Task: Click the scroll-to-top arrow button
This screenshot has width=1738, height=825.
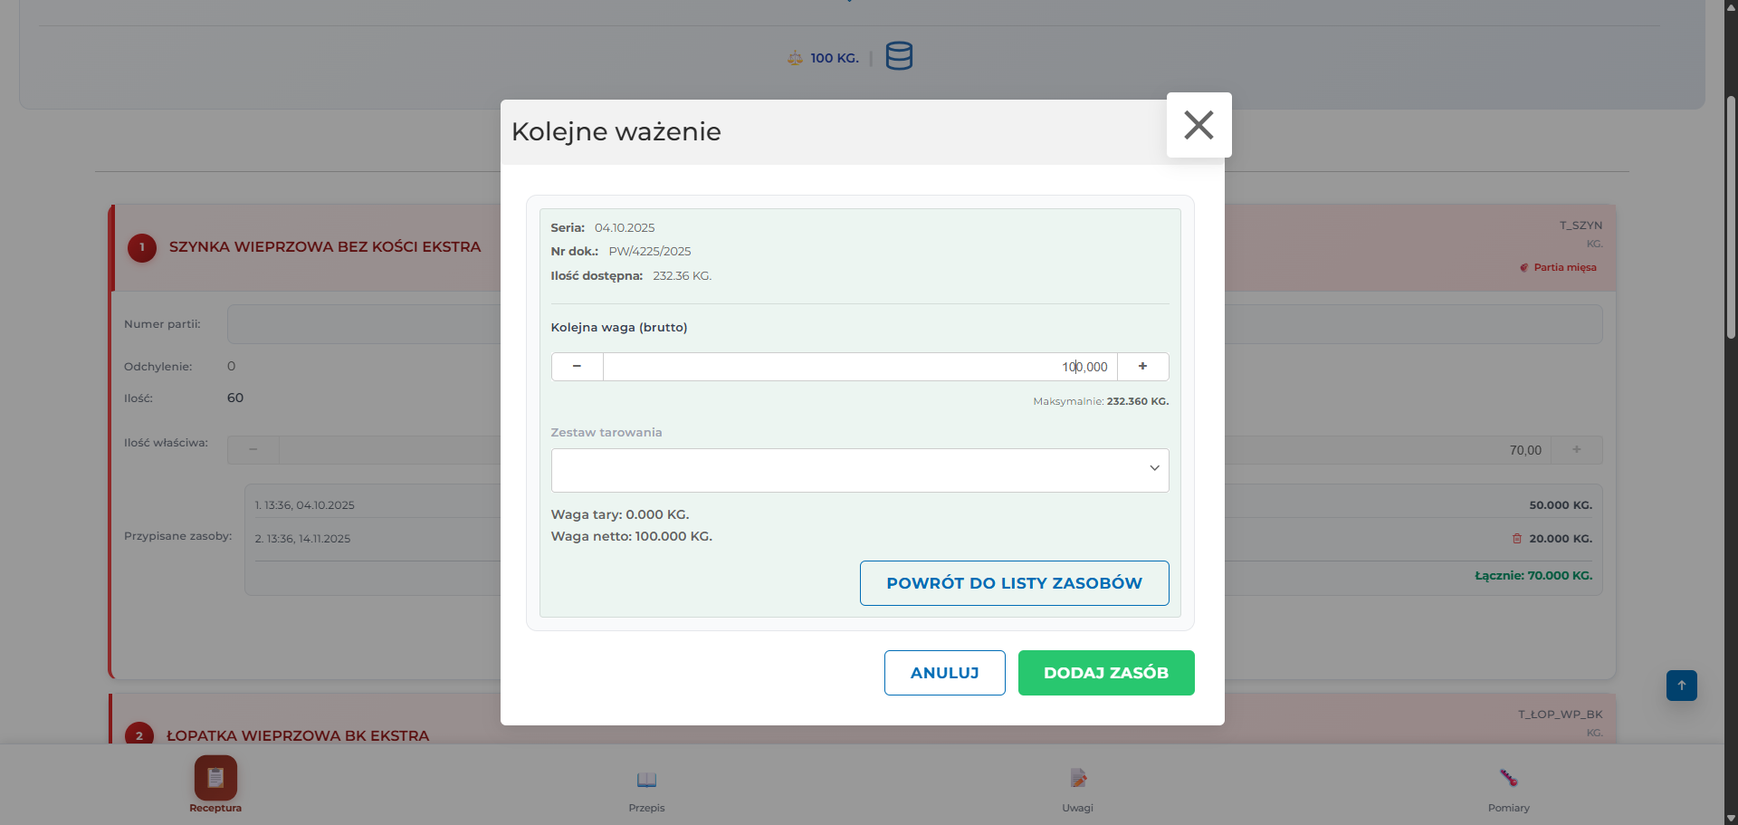Action: [x=1681, y=686]
